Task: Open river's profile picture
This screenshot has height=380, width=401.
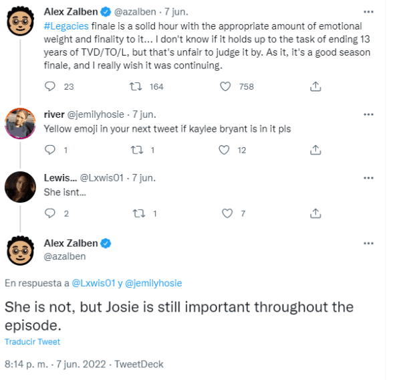Action: tap(20, 122)
